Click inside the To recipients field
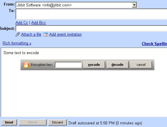Screen dimensions: 167x127 [x=91, y=14]
